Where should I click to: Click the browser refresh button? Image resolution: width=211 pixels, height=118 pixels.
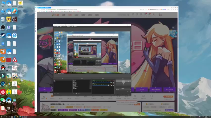(x=42, y=9)
